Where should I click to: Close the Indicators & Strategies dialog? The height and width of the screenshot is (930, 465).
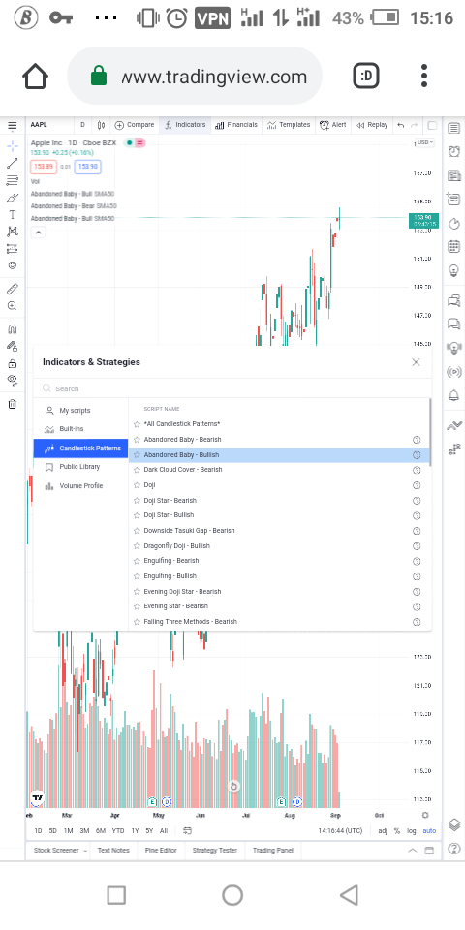(x=417, y=362)
